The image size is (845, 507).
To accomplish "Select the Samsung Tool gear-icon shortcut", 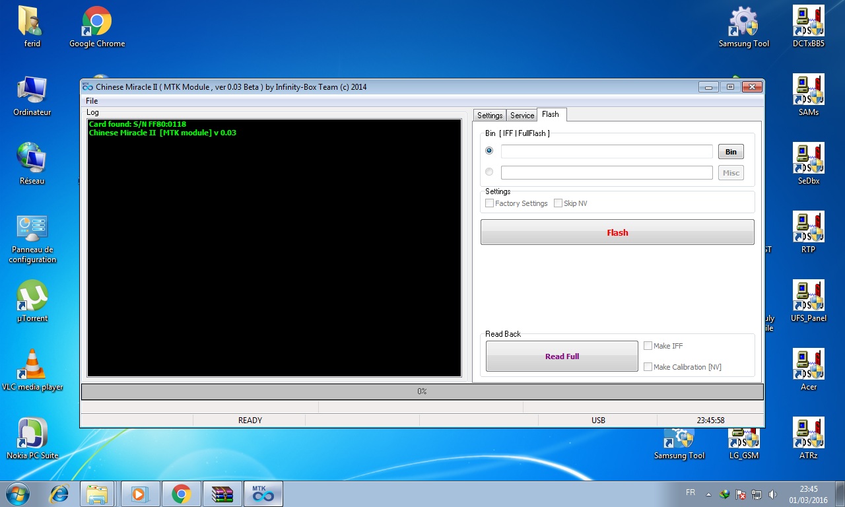I will 744,26.
